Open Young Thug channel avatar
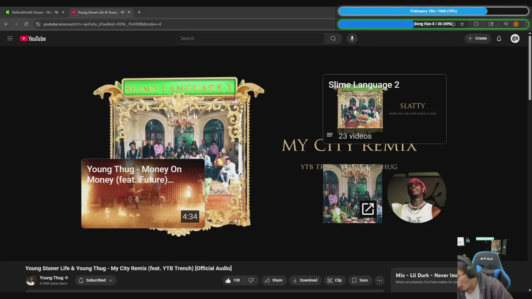The image size is (532, 299). tap(31, 280)
